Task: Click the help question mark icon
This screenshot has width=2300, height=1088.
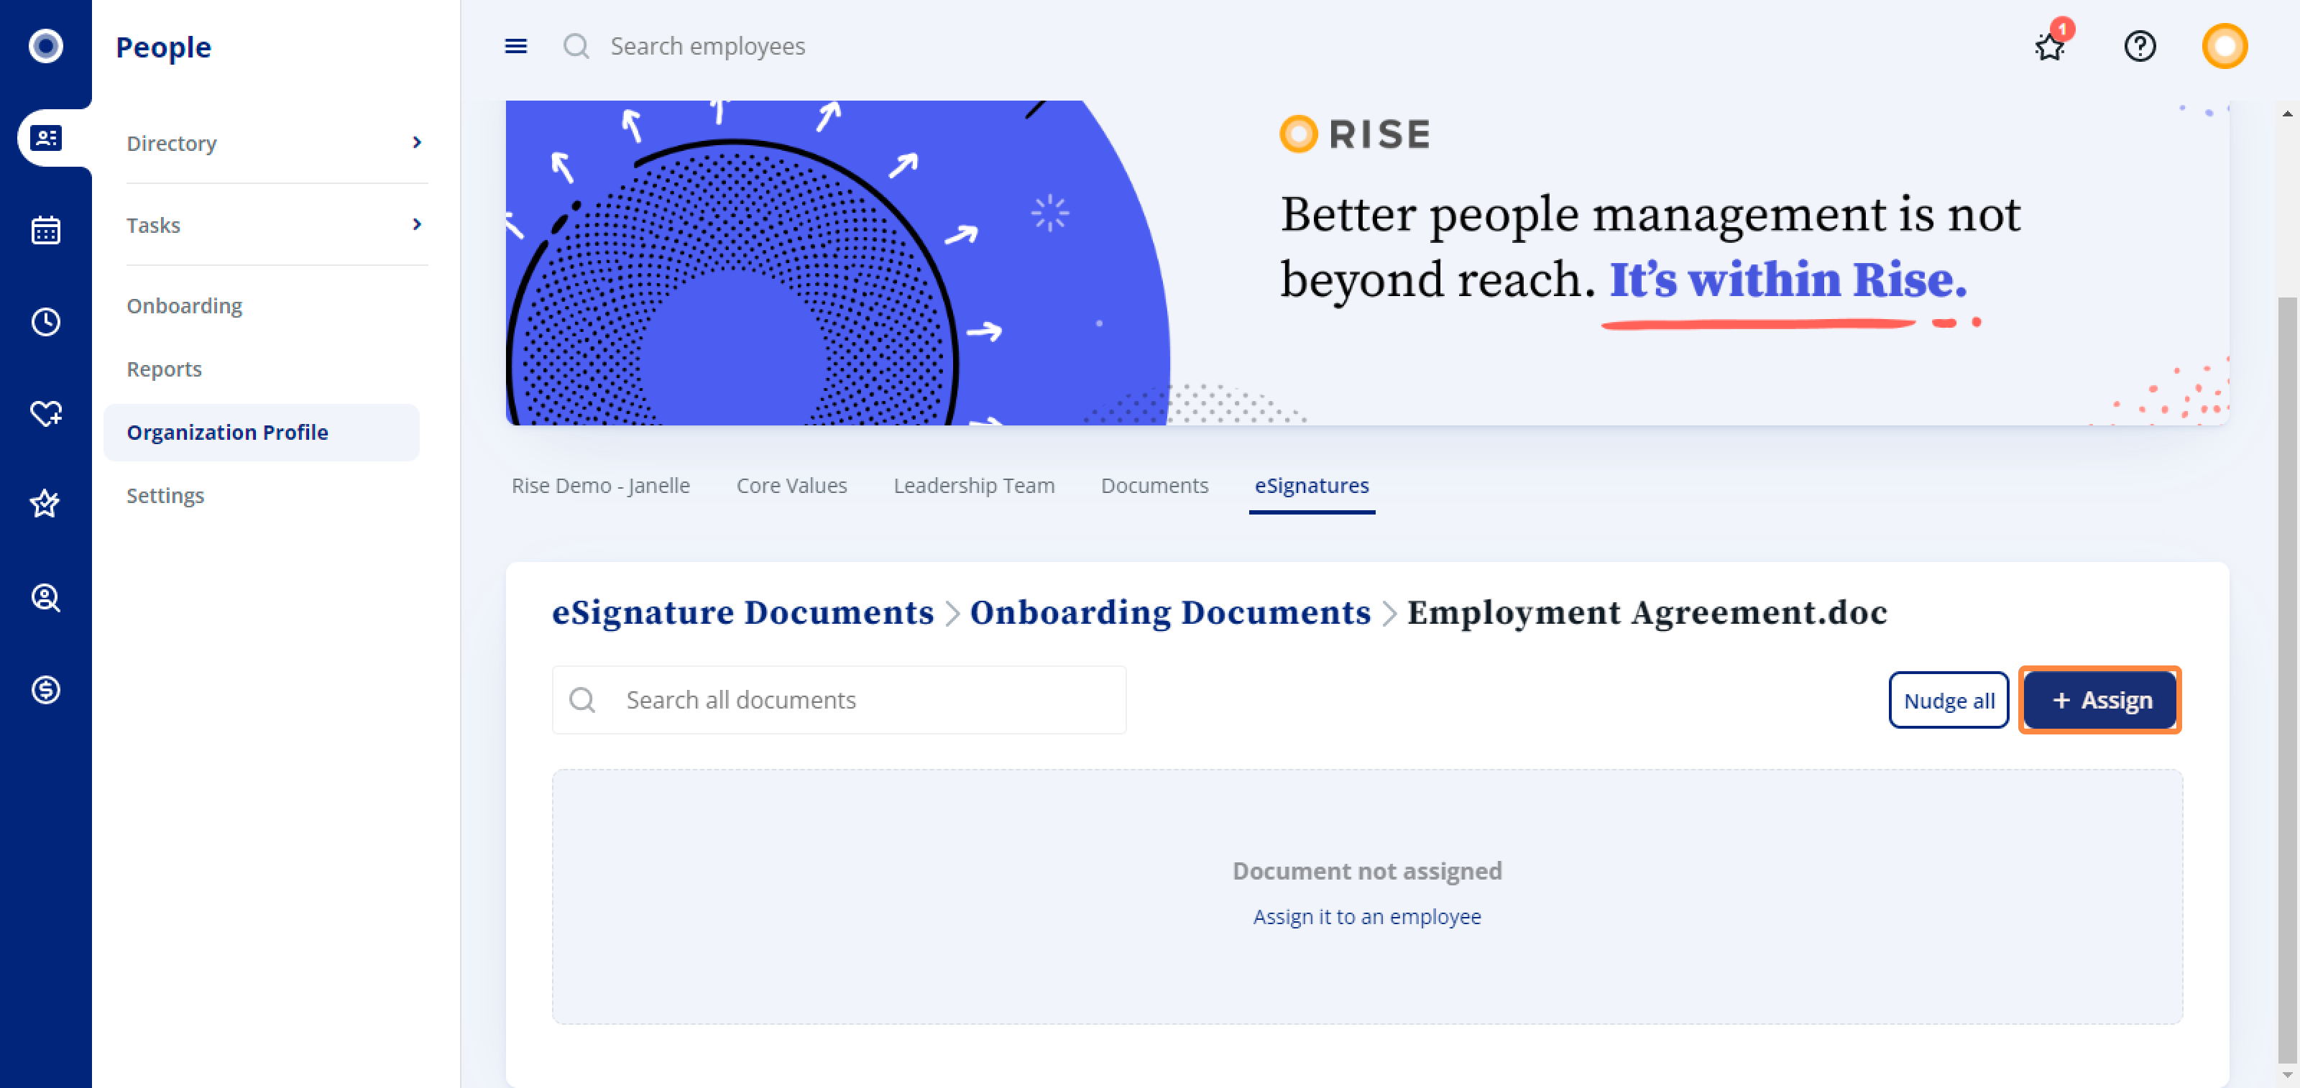Action: coord(2139,45)
